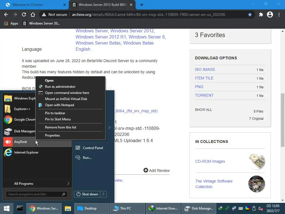Expand the Shut down options arrow
This screenshot has height=214, width=285.
coord(103,194)
